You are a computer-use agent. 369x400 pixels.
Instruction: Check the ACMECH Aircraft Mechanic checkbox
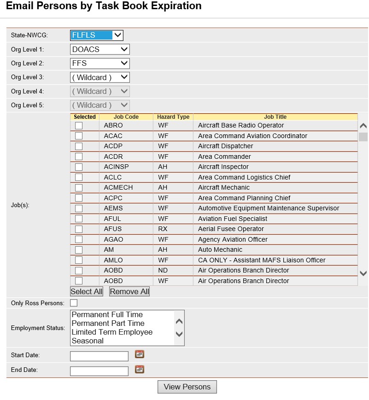tap(79, 187)
